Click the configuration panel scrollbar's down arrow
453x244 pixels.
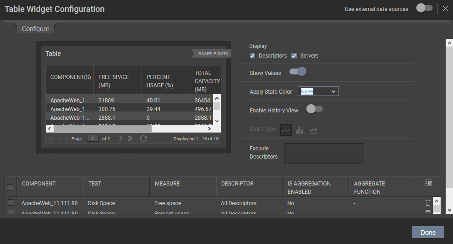449,210
